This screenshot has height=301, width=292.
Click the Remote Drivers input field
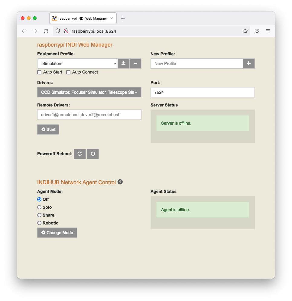coord(89,115)
